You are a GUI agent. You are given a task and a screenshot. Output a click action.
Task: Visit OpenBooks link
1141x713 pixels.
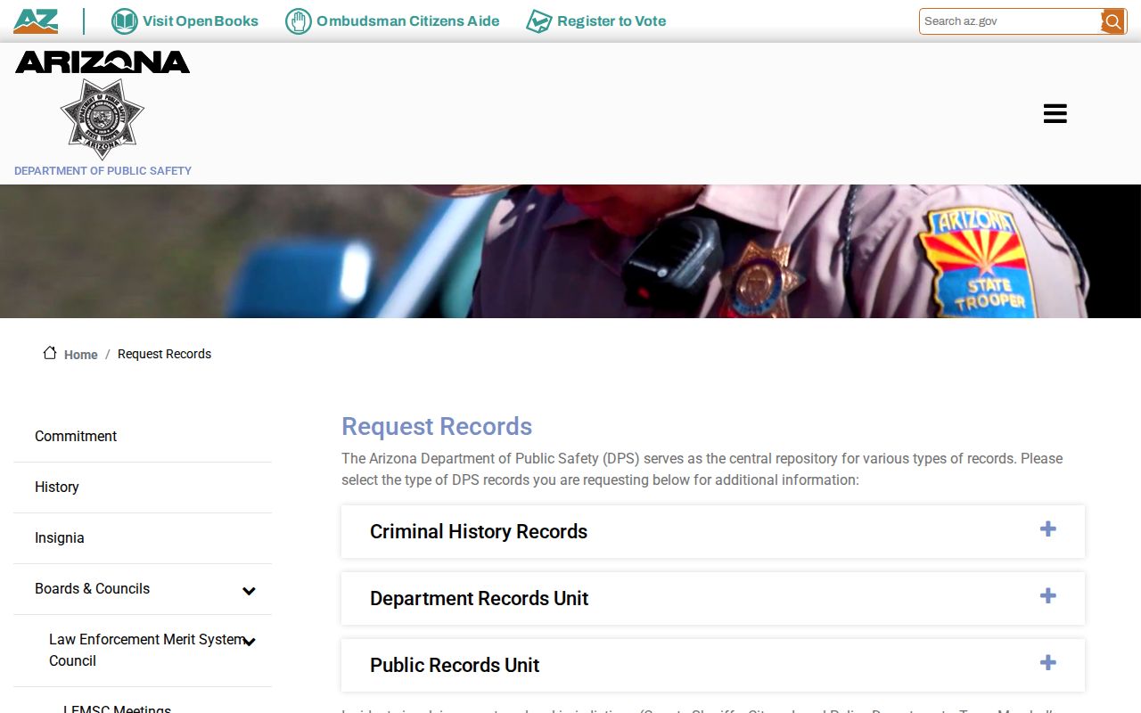coord(201,21)
